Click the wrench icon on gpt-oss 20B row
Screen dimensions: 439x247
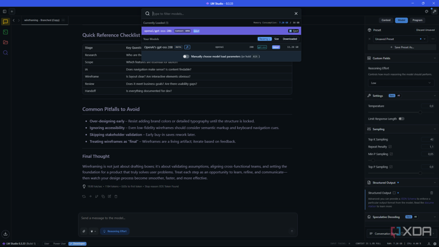pyautogui.click(x=187, y=47)
